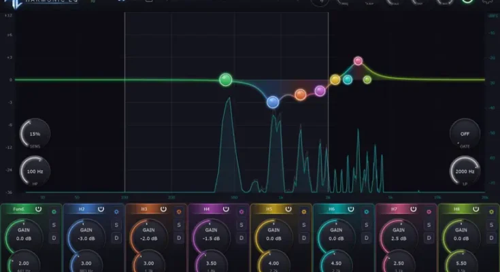Click the S button in H7 band

coord(429,225)
